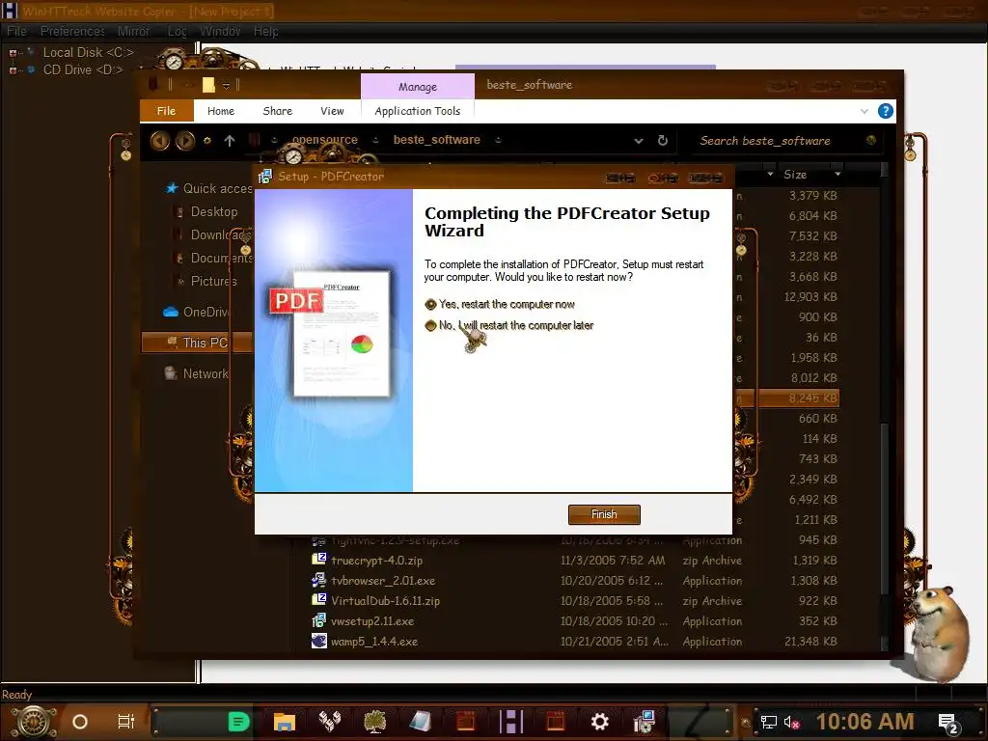Open Cortana circle on taskbar
The height and width of the screenshot is (741, 988).
click(80, 722)
